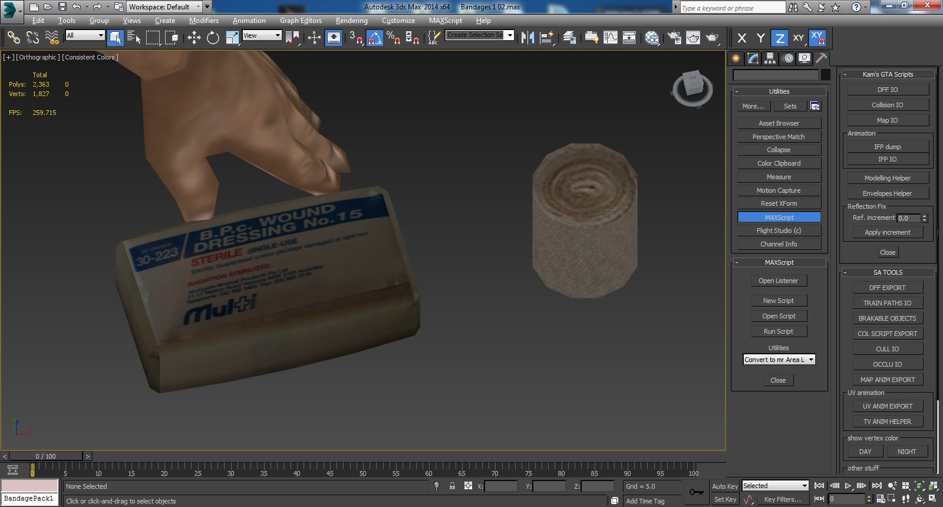Open Edit Named Selection Sets

click(434, 38)
